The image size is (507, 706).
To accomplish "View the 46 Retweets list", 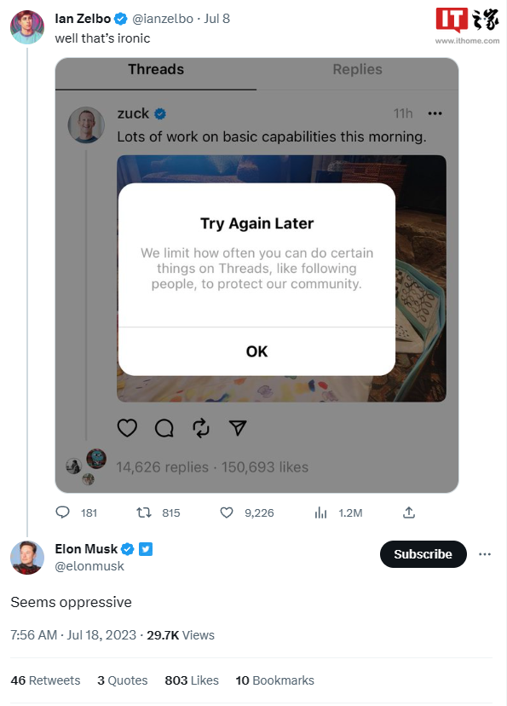I will 45,680.
